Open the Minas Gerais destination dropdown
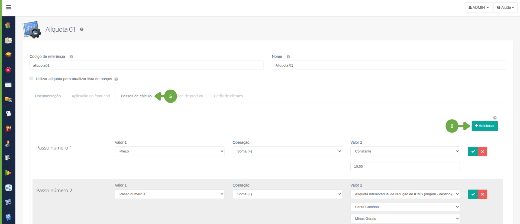520x224 pixels. tap(405, 219)
